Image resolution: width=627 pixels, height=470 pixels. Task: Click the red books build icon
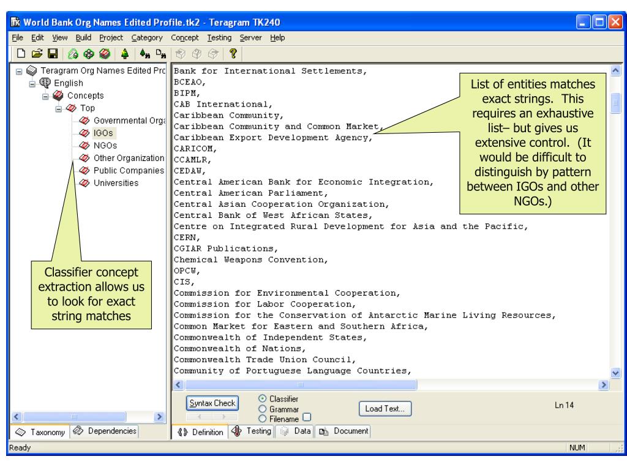point(105,54)
